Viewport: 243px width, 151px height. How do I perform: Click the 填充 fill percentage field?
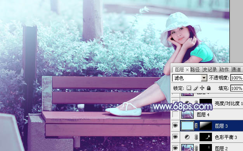pos(237,88)
